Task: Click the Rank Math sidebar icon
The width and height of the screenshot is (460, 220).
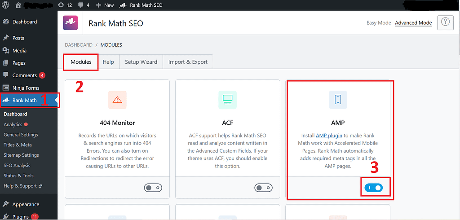Action: click(6, 100)
